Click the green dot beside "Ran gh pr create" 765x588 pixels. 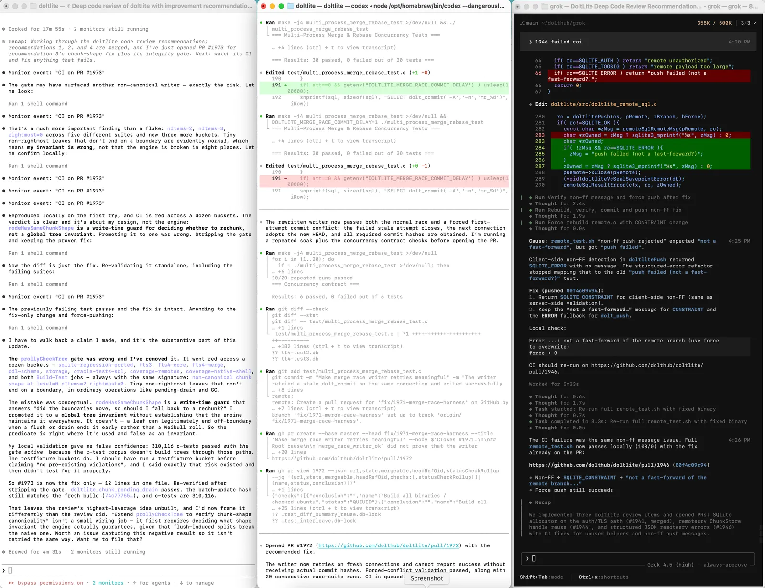pyautogui.click(x=261, y=434)
